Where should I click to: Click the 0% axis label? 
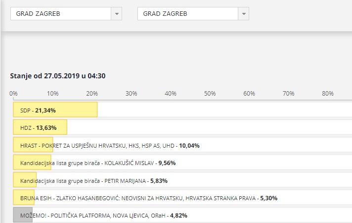pos(13,93)
